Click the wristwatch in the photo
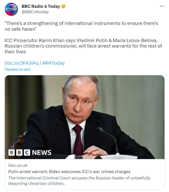 78,157
